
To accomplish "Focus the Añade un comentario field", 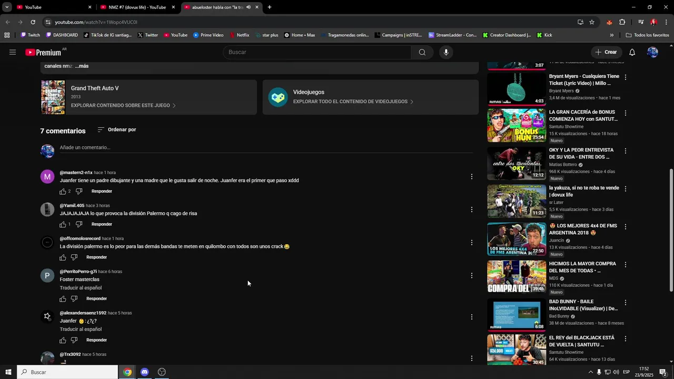I will click(x=266, y=147).
